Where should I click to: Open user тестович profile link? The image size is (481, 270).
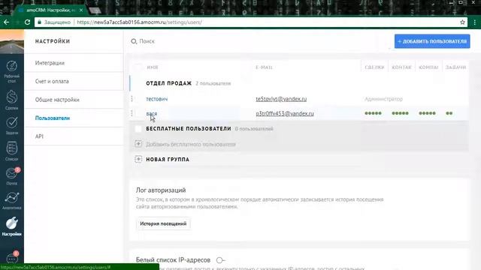coord(157,99)
